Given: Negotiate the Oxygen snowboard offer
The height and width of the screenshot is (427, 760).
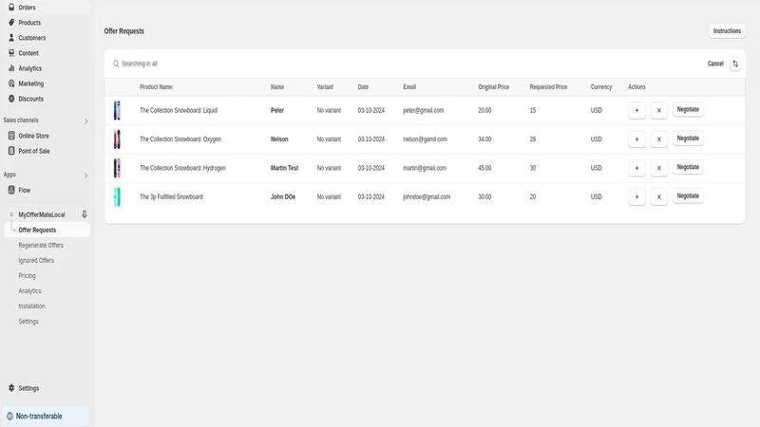Looking at the screenshot, I should tap(688, 139).
